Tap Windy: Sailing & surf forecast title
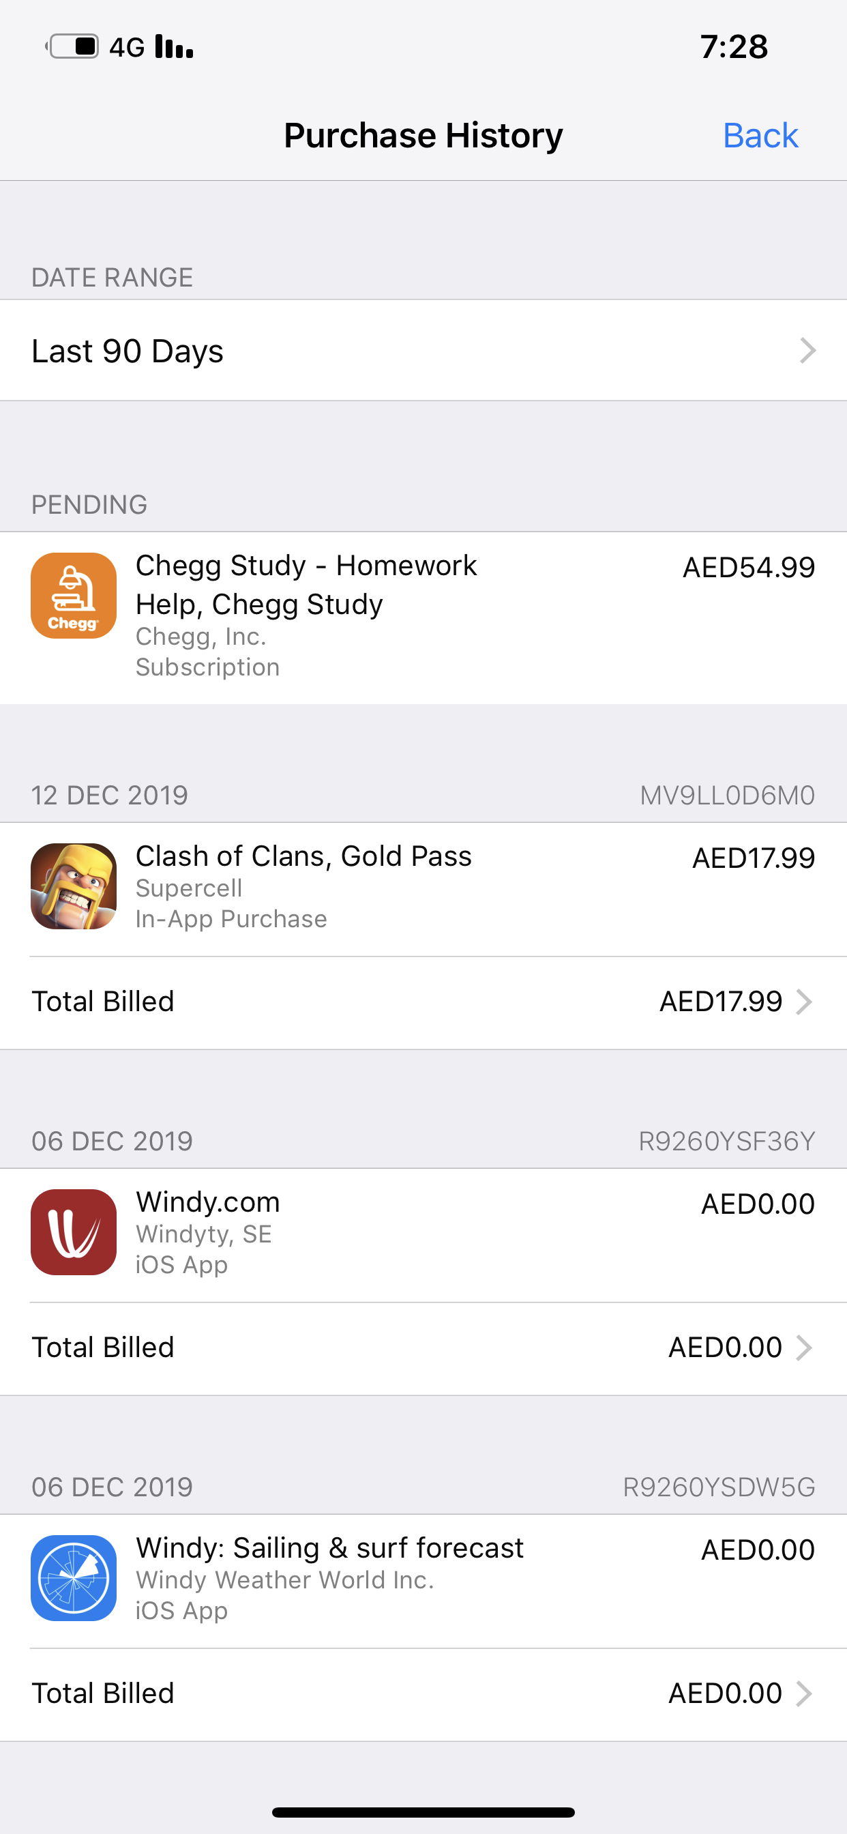Viewport: 847px width, 1834px height. [329, 1548]
